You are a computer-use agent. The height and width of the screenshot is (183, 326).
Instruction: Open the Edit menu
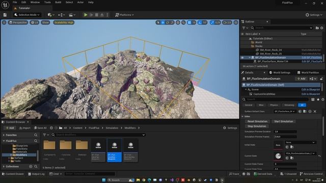pyautogui.click(x=24, y=2)
